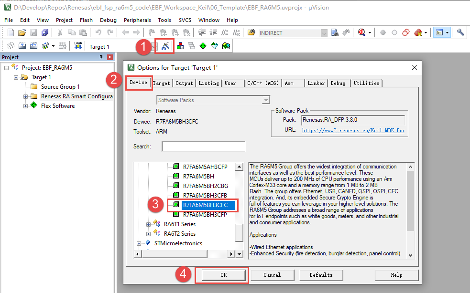Expand the STMicroelectronics vendor node
Screen dimensions: 470x293
point(139,243)
